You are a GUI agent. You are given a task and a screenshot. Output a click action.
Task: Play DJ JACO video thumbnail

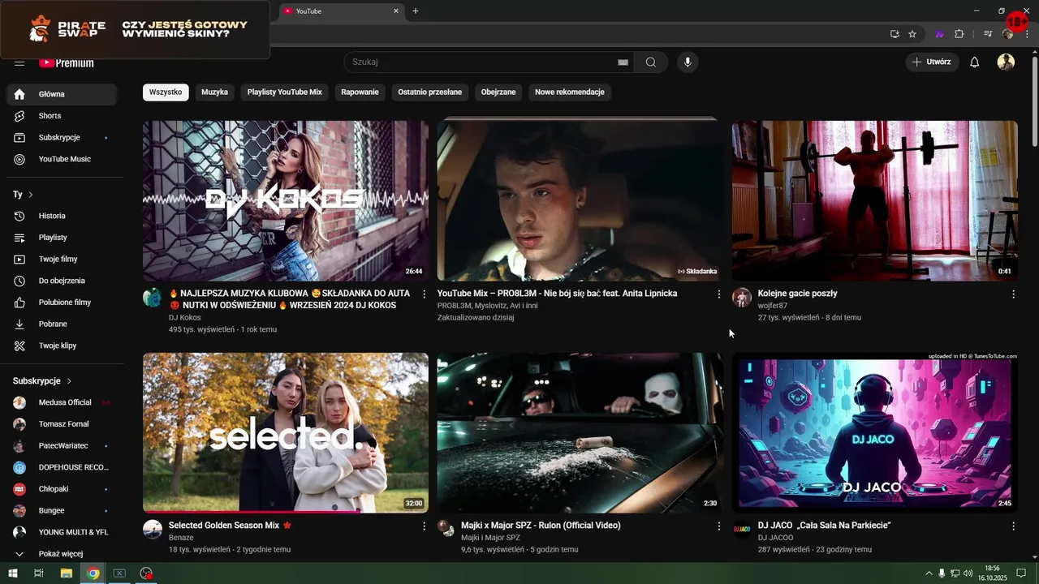pos(874,433)
